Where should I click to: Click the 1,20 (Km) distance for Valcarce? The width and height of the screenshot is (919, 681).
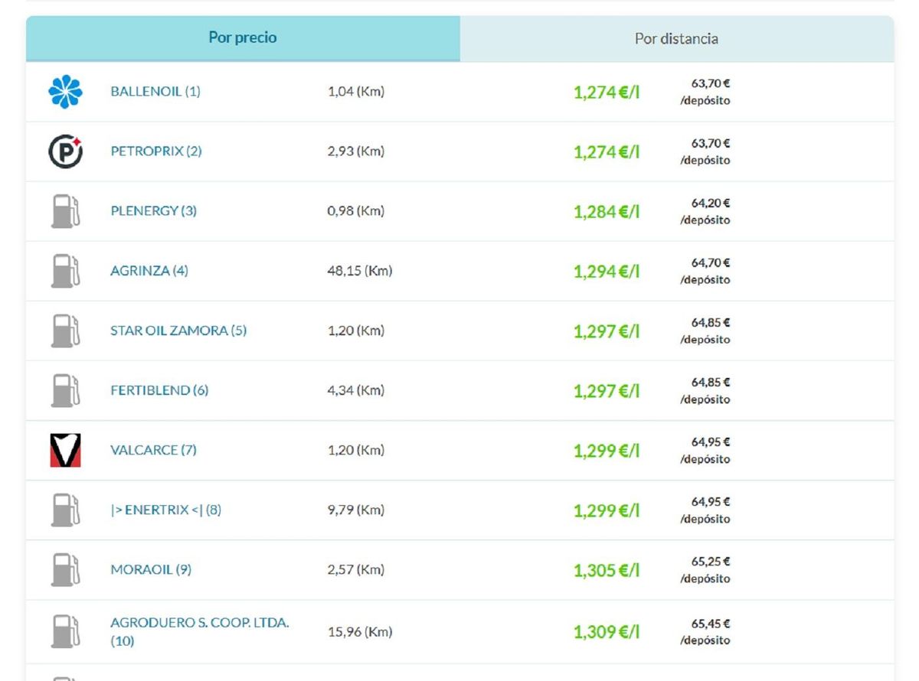point(356,450)
